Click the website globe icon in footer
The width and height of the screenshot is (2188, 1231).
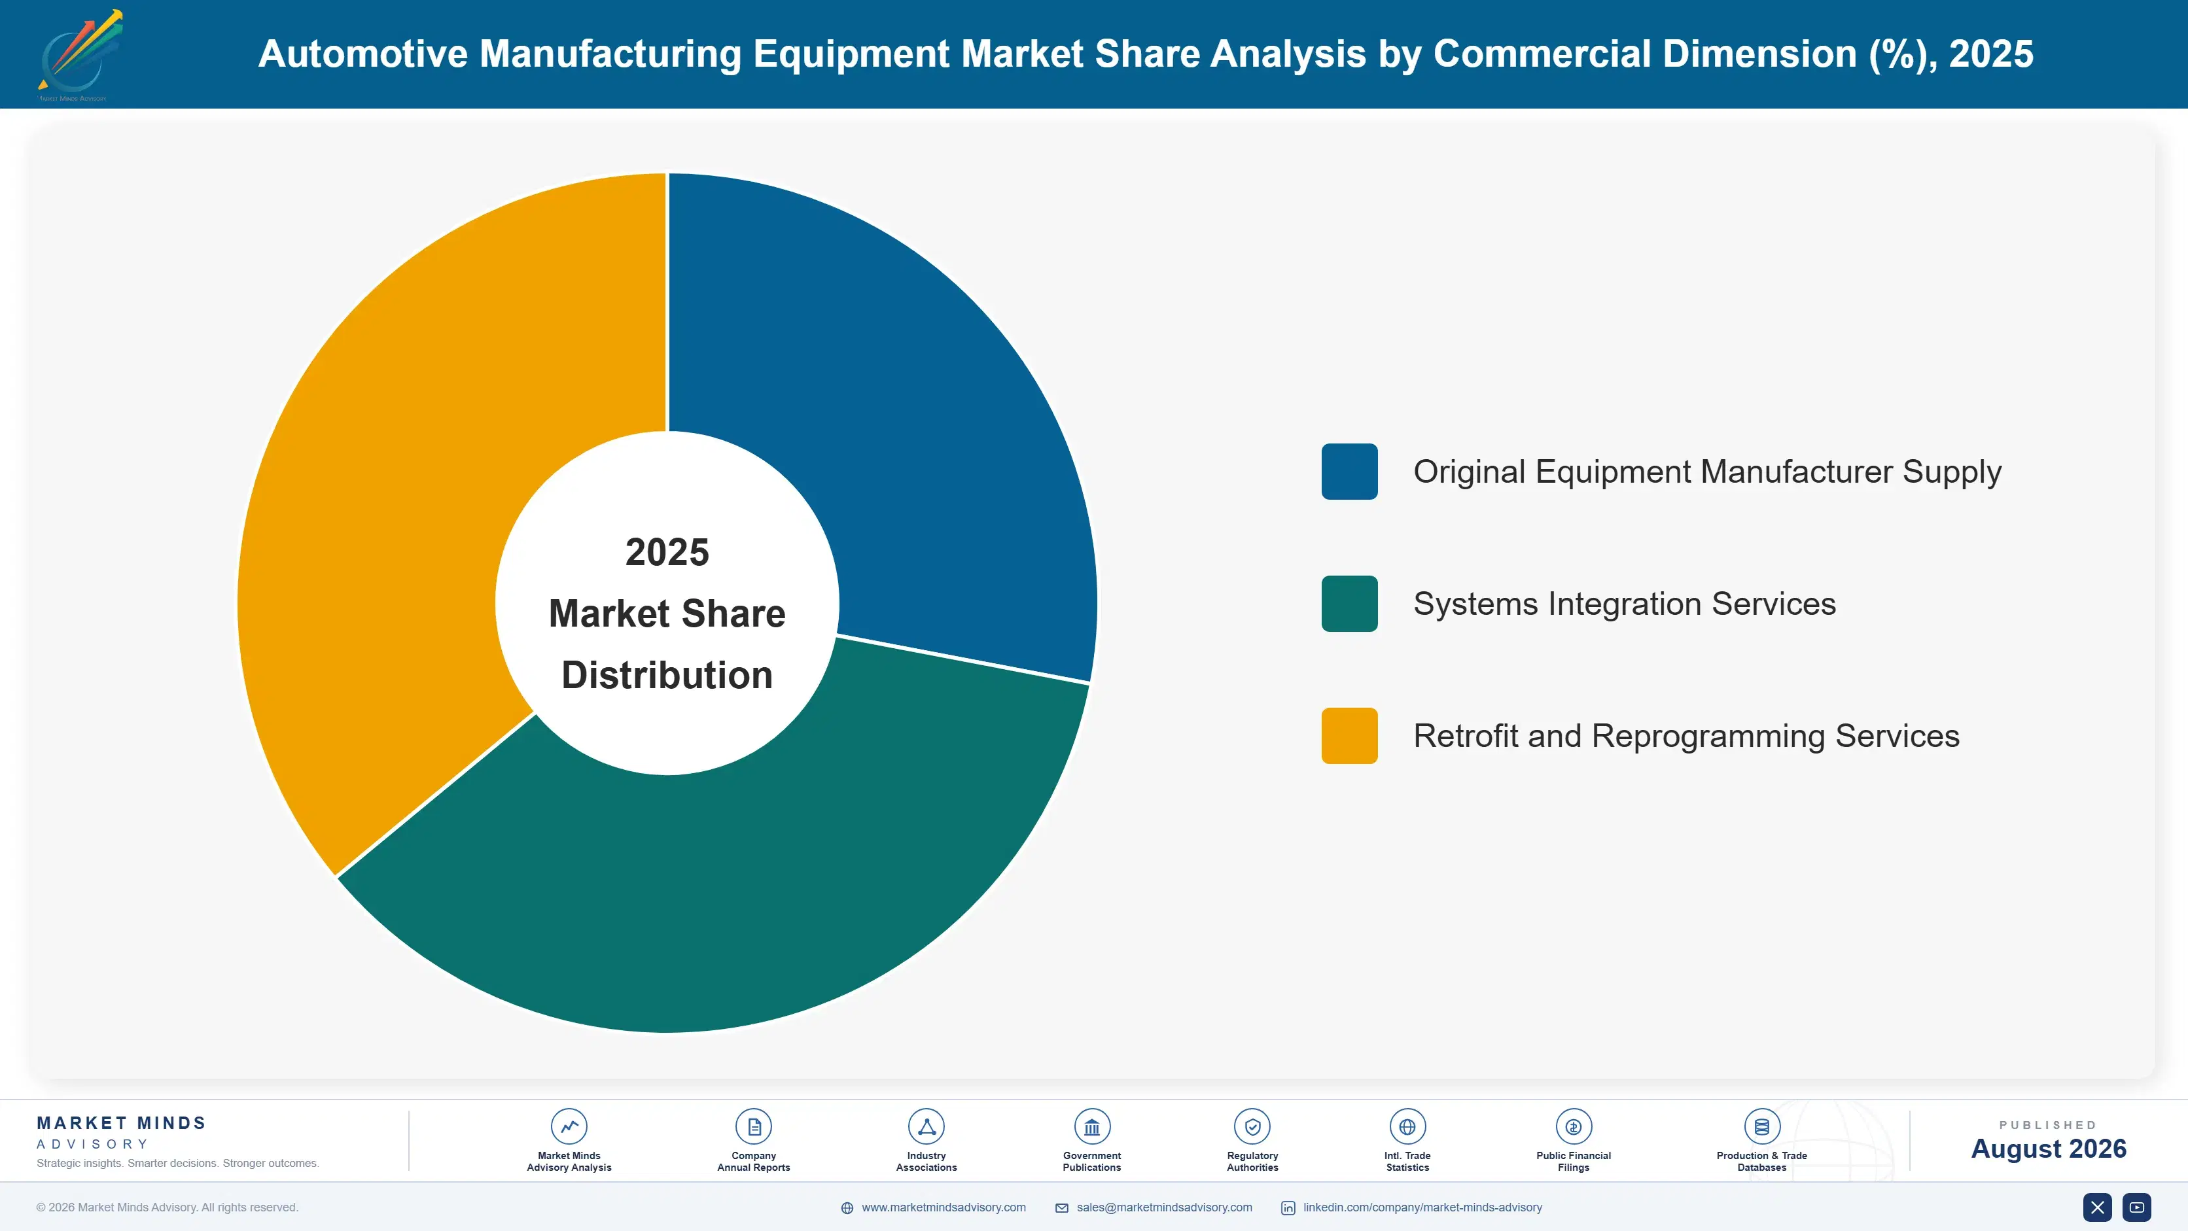coord(847,1208)
